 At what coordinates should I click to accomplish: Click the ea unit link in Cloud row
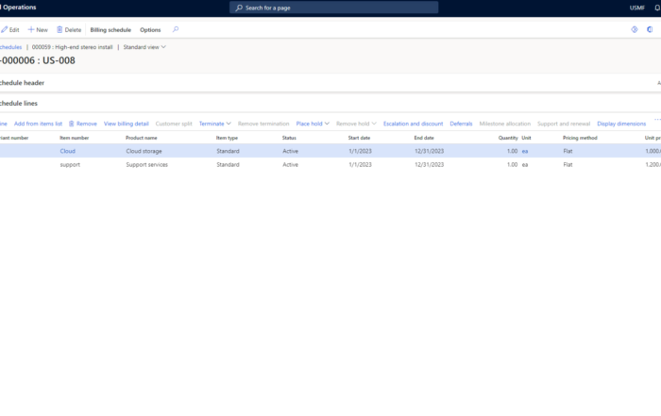tap(525, 151)
